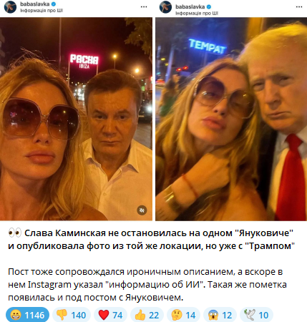Unmute the video using the muted speaker icon

click(142, 210)
